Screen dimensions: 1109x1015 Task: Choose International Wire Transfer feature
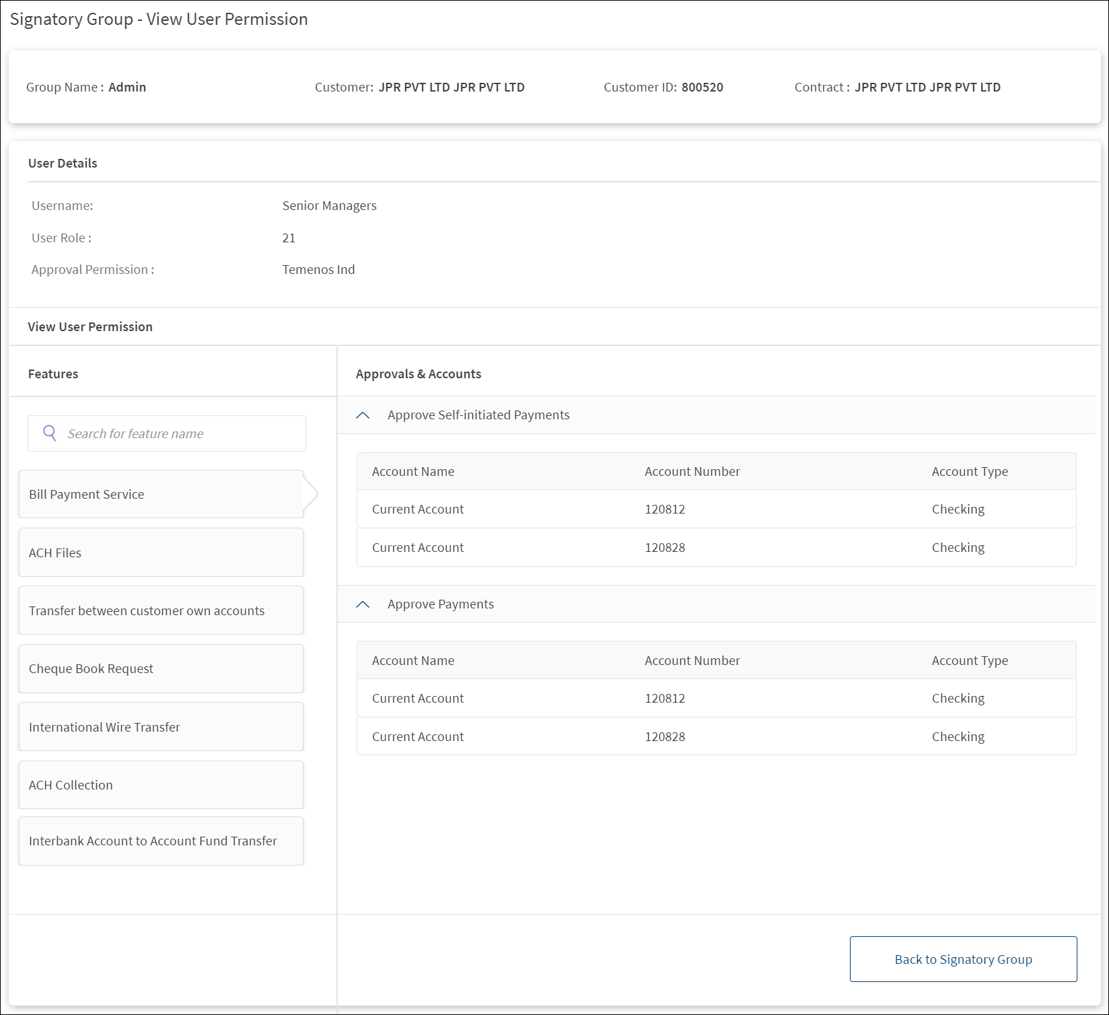coord(161,727)
